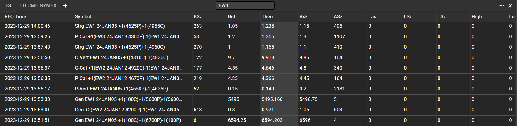Switch to the ES tab

(x=8, y=6)
